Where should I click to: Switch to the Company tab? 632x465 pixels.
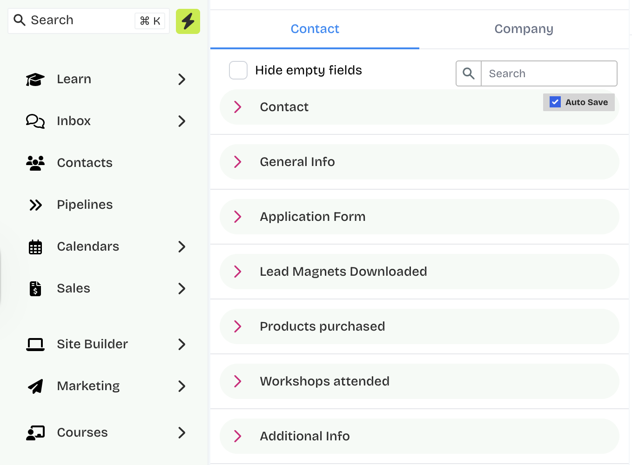coord(524,29)
